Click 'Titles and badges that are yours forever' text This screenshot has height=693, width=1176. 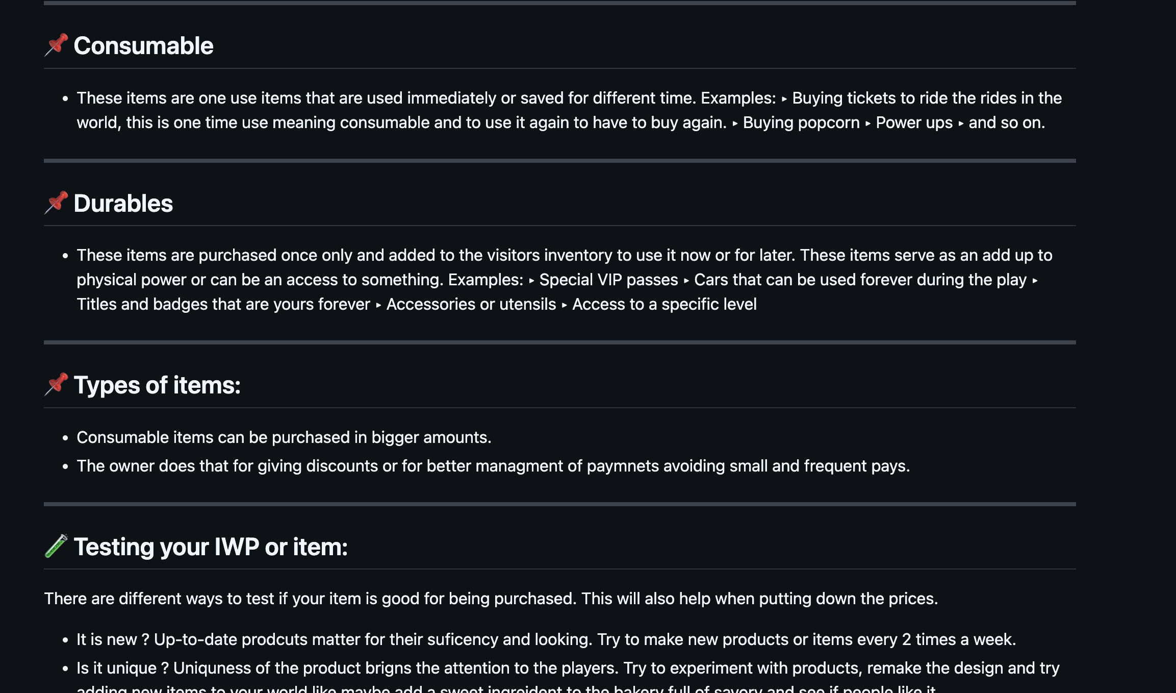[223, 304]
